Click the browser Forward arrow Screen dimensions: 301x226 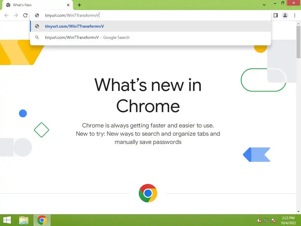point(16,15)
